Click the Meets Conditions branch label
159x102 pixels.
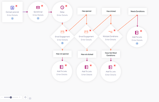tap(138, 11)
